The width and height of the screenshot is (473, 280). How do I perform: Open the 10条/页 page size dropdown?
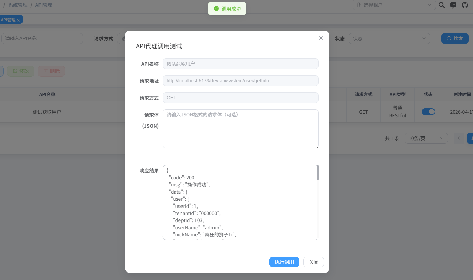coord(426,138)
